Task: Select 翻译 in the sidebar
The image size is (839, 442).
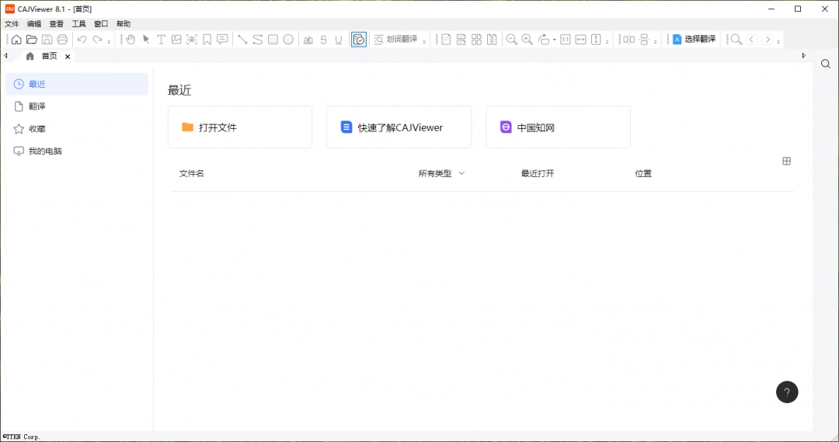Action: point(77,106)
